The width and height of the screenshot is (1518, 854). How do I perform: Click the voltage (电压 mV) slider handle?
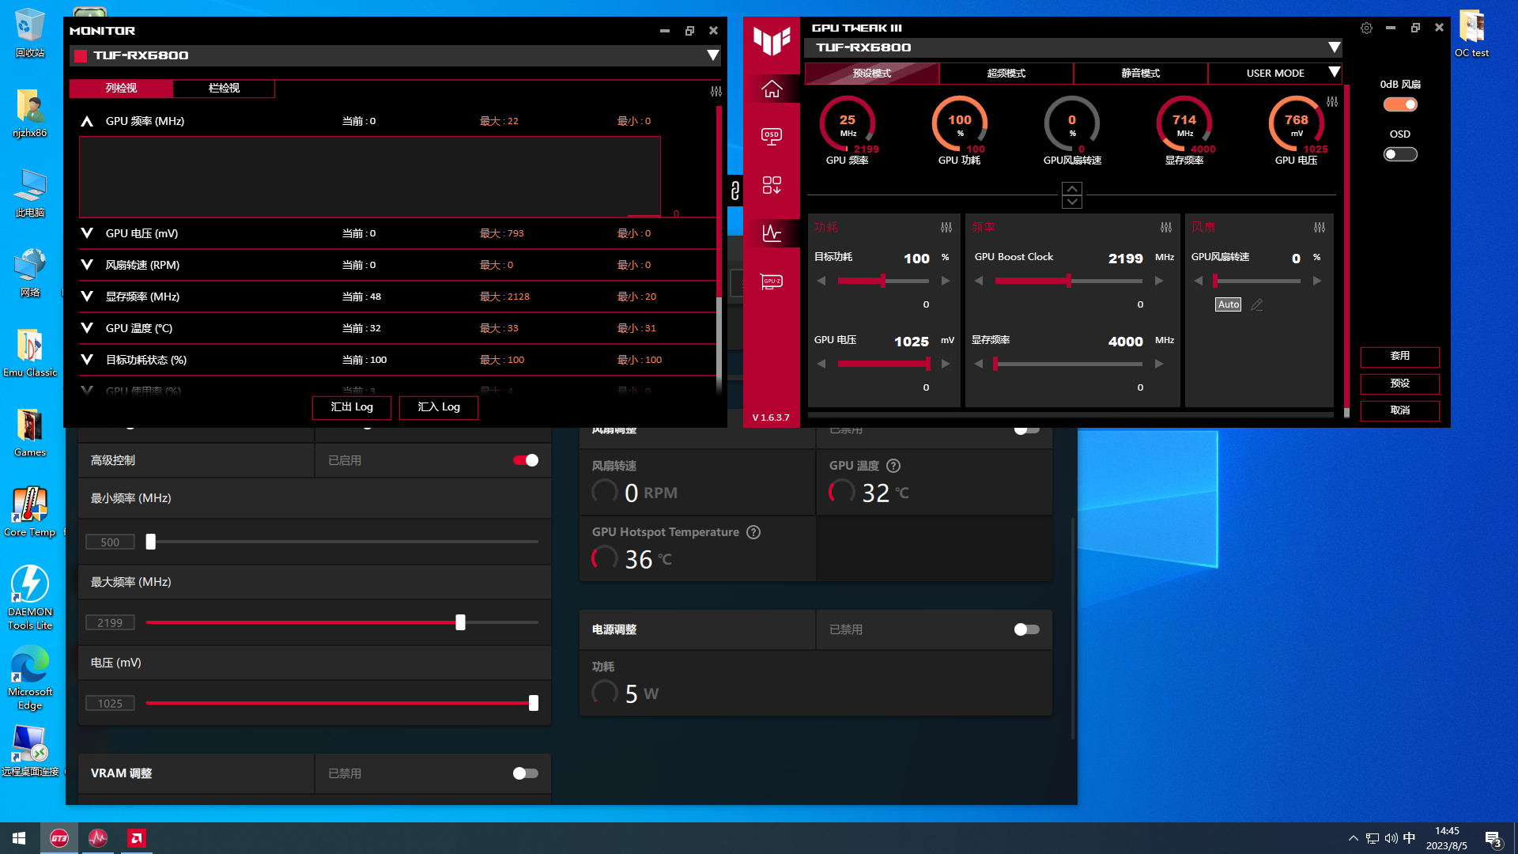pyautogui.click(x=534, y=703)
